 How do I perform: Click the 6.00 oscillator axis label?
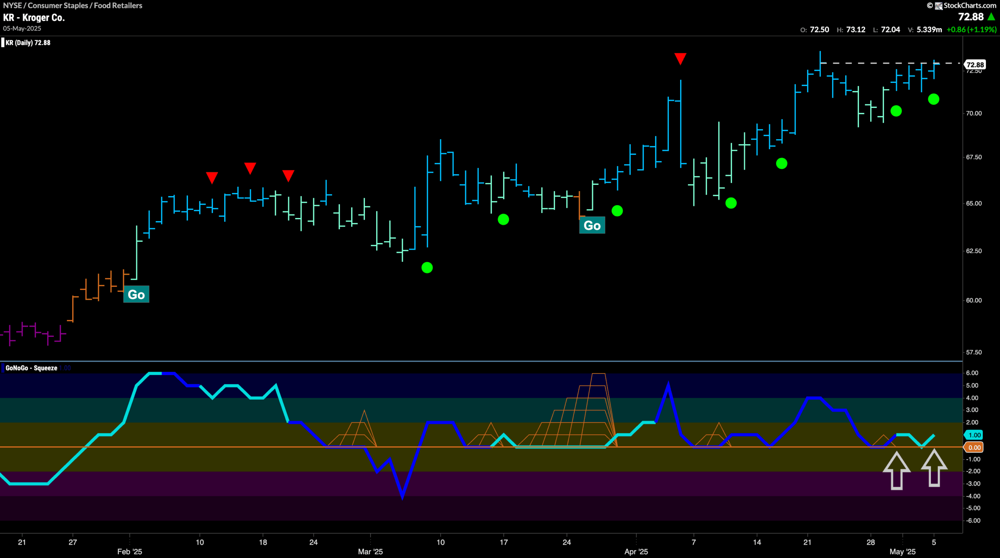pyautogui.click(x=972, y=373)
